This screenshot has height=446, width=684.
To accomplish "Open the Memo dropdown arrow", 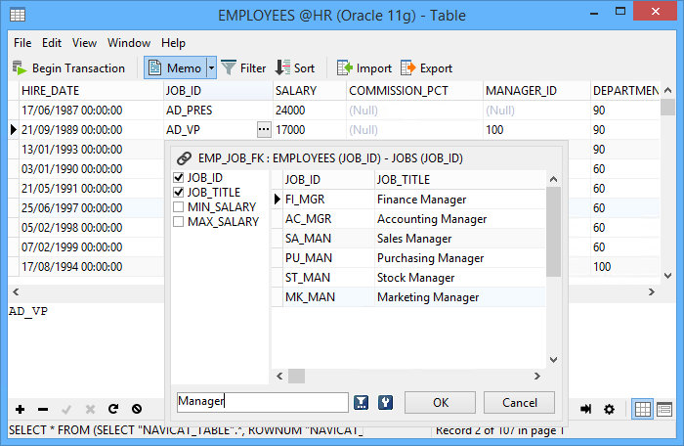I will coord(211,68).
